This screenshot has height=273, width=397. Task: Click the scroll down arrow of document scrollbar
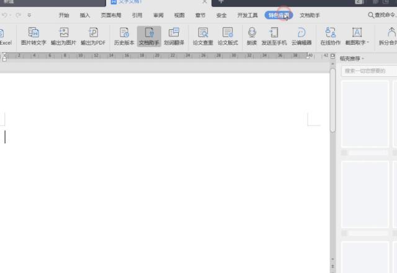pos(332,259)
